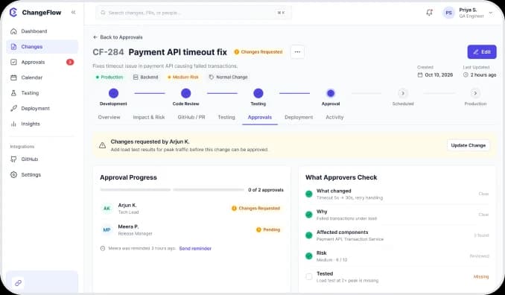Click the Medium Risk tag
This screenshot has width=505, height=295.
tap(183, 77)
